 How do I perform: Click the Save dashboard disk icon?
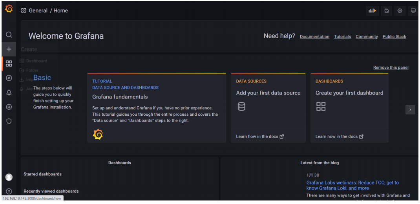(x=387, y=11)
